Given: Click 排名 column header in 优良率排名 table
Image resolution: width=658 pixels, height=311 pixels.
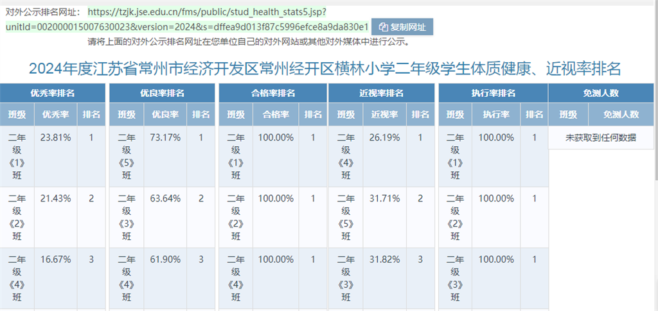Looking at the screenshot, I should tap(201, 114).
